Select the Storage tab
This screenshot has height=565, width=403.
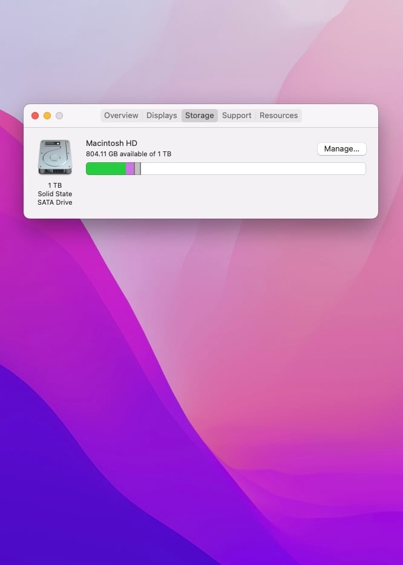pyautogui.click(x=200, y=115)
